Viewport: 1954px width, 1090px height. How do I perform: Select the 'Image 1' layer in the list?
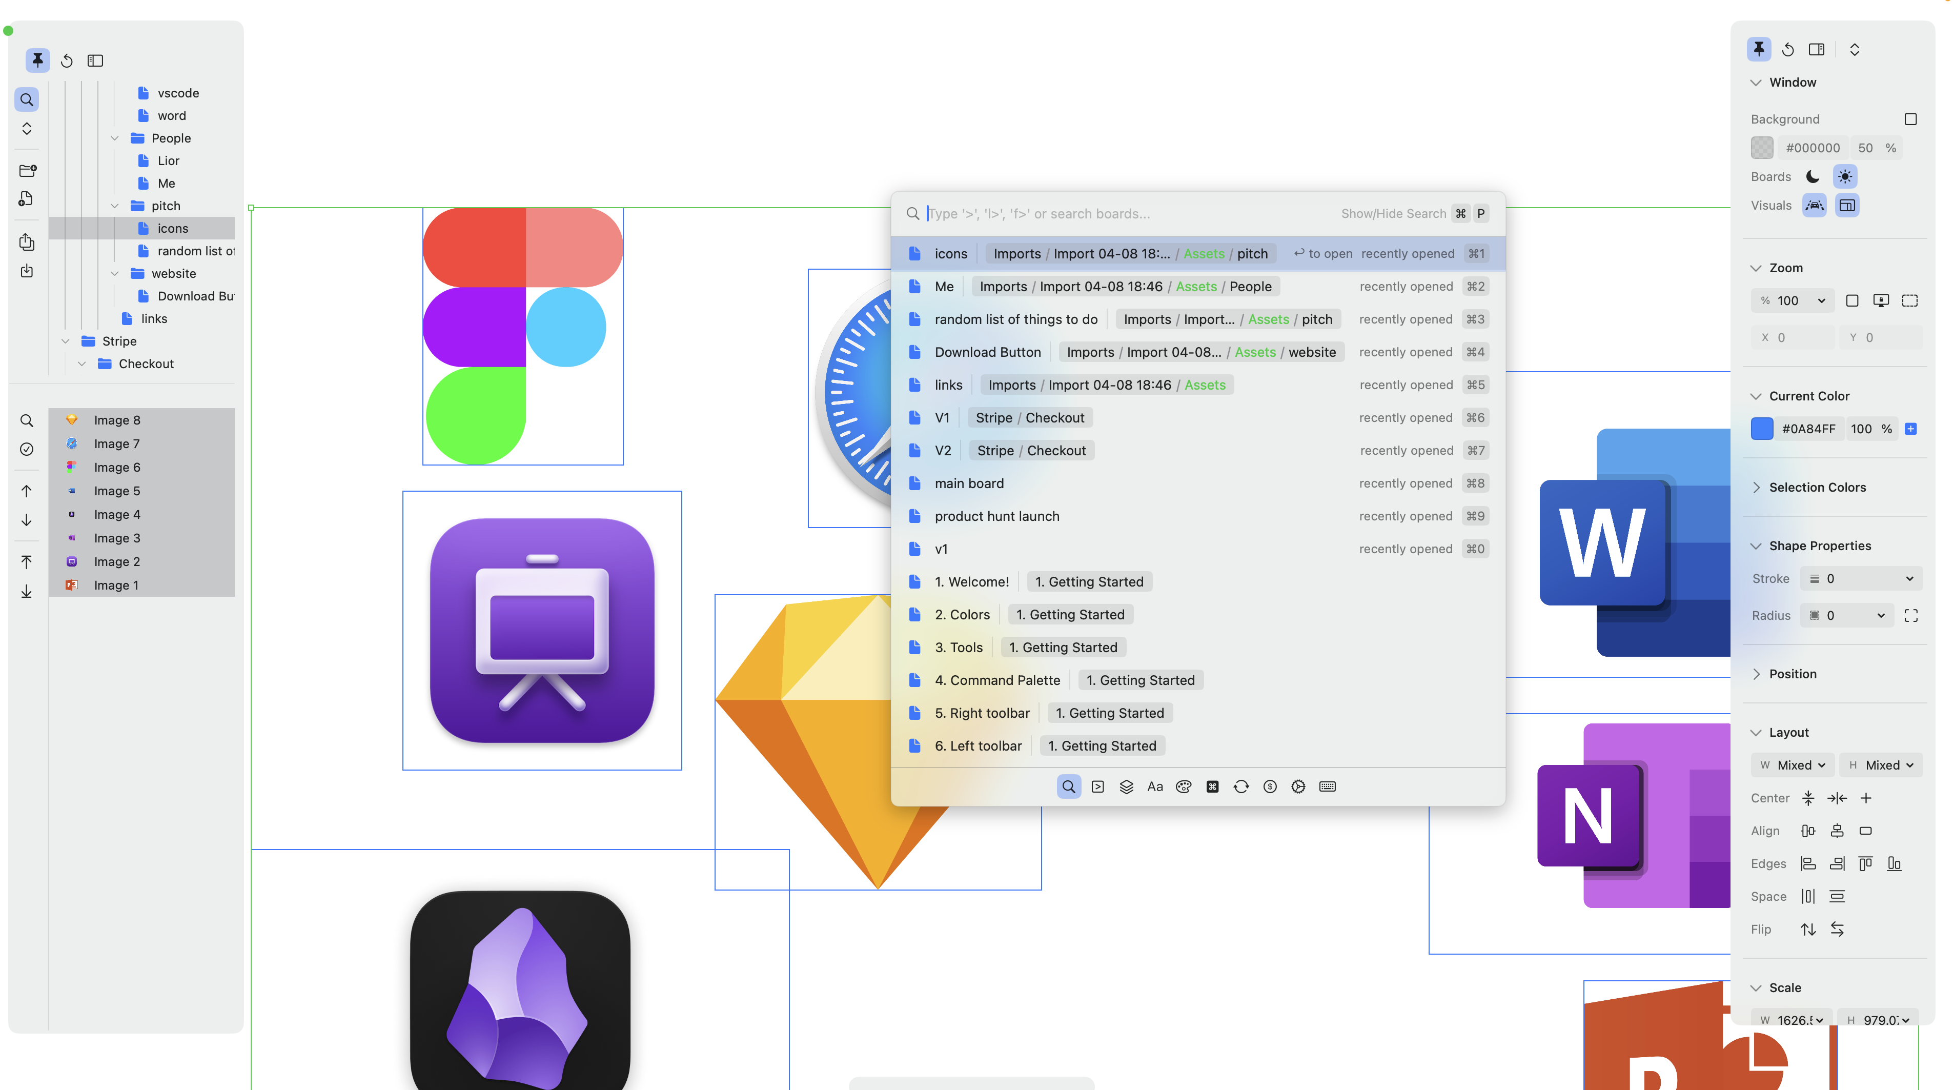(x=142, y=586)
